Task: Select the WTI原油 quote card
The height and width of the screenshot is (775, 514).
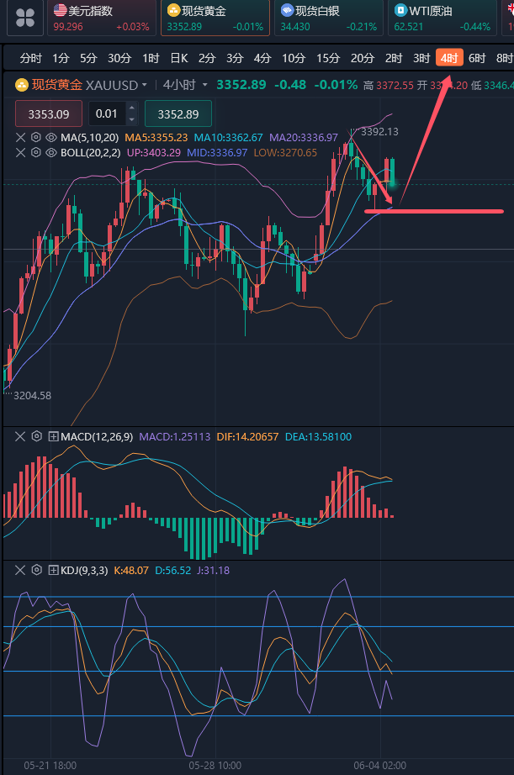Action: (442, 18)
